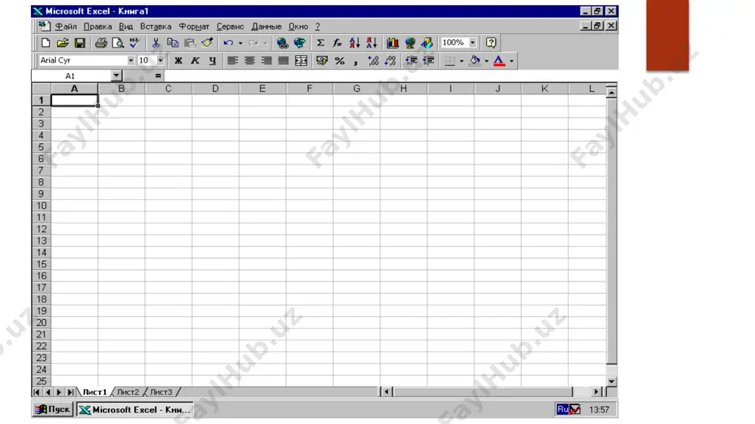Screen dimensions: 755x424
Task: Click the Edit Formula equals button
Action: tap(158, 76)
